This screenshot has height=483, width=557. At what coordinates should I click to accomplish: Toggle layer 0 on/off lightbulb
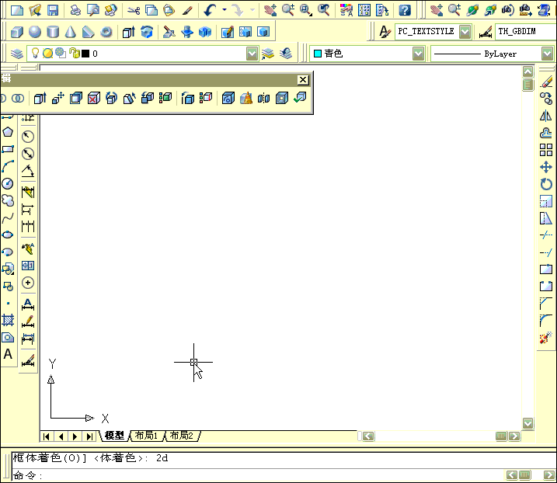pos(35,53)
